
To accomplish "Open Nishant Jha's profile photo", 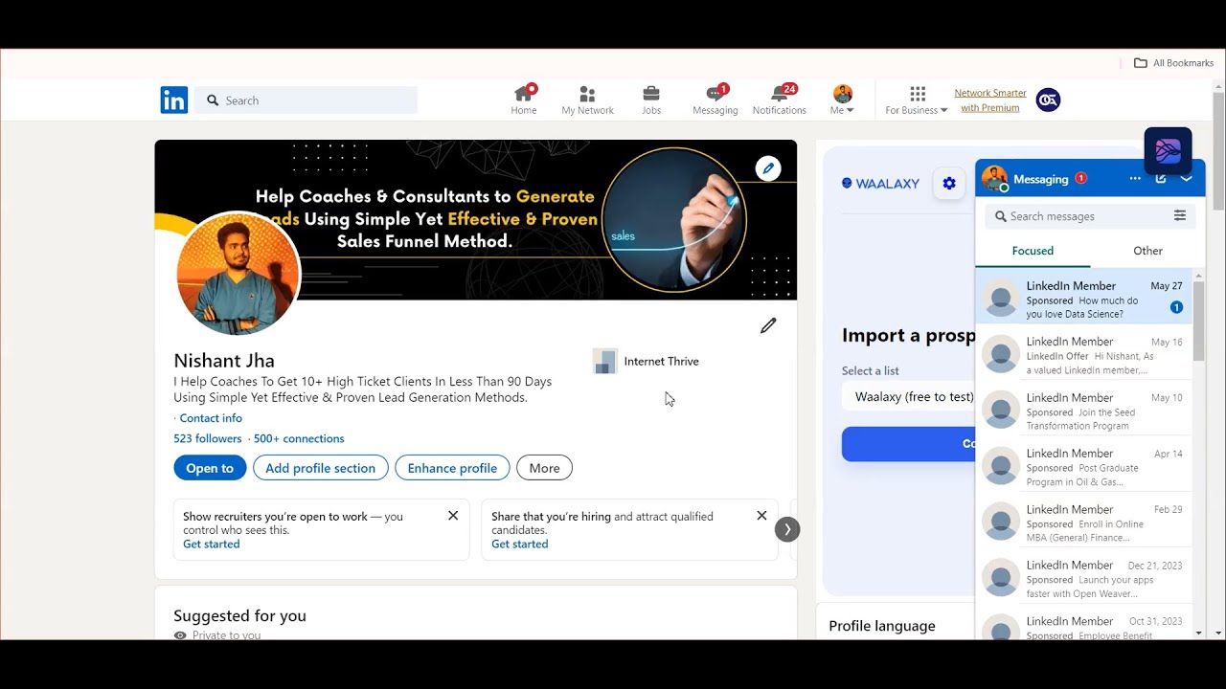I will pyautogui.click(x=238, y=274).
